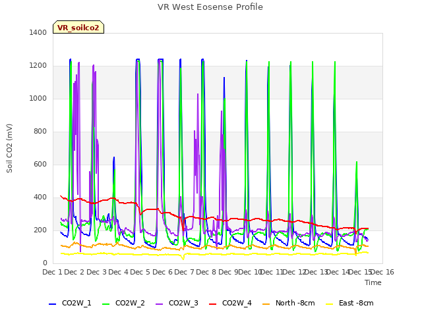Click the orange North -8cm legend marker
422x316 pixels.
pos(266,304)
